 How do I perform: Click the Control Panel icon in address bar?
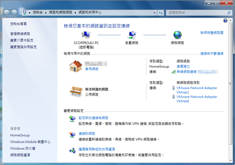click(x=25, y=13)
